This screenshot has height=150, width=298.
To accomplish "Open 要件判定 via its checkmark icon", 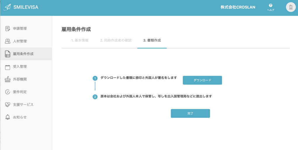I will point(8,92).
